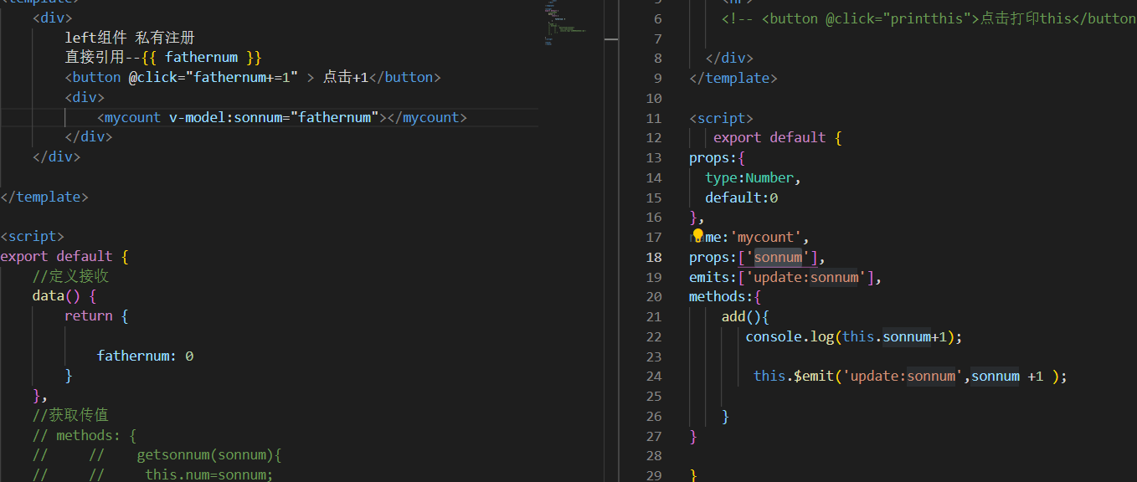The height and width of the screenshot is (482, 1137).
Task: Click the 'mycount' name string on line 17
Action: click(766, 237)
